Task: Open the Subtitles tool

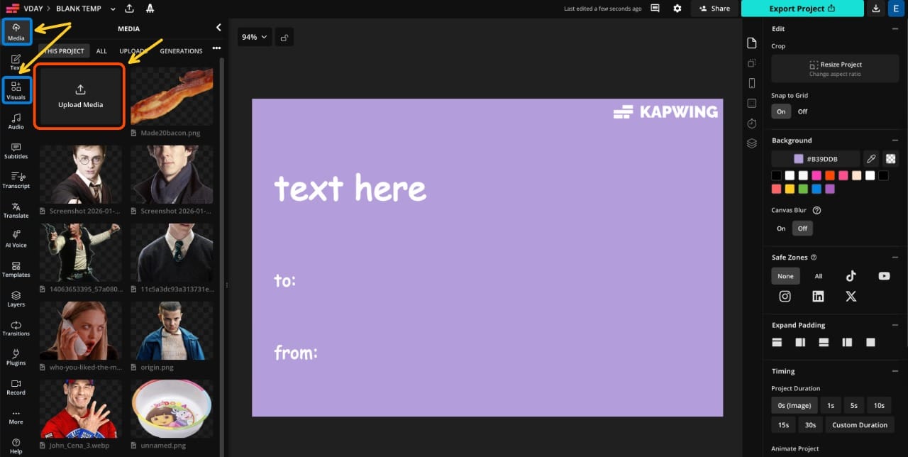Action: (16, 151)
